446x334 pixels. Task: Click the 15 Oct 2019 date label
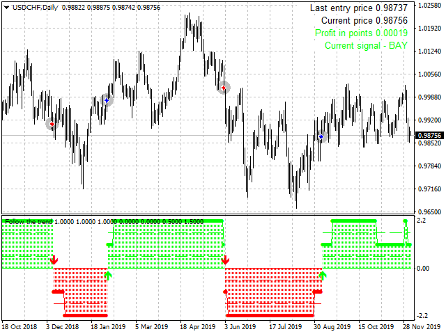tap(376, 327)
